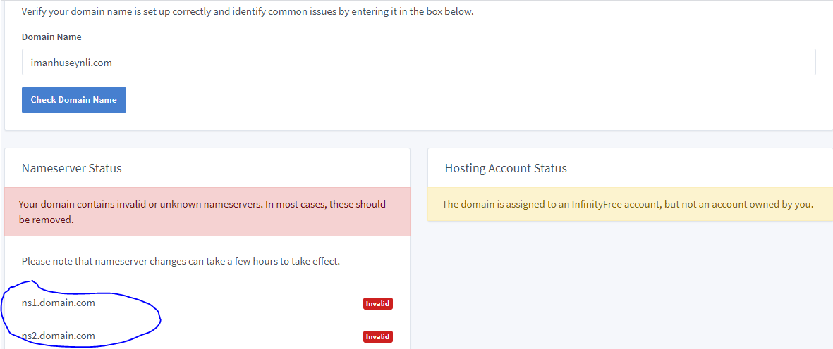Click the Nameserver Status panel heading
This screenshot has width=833, height=349.
point(72,168)
